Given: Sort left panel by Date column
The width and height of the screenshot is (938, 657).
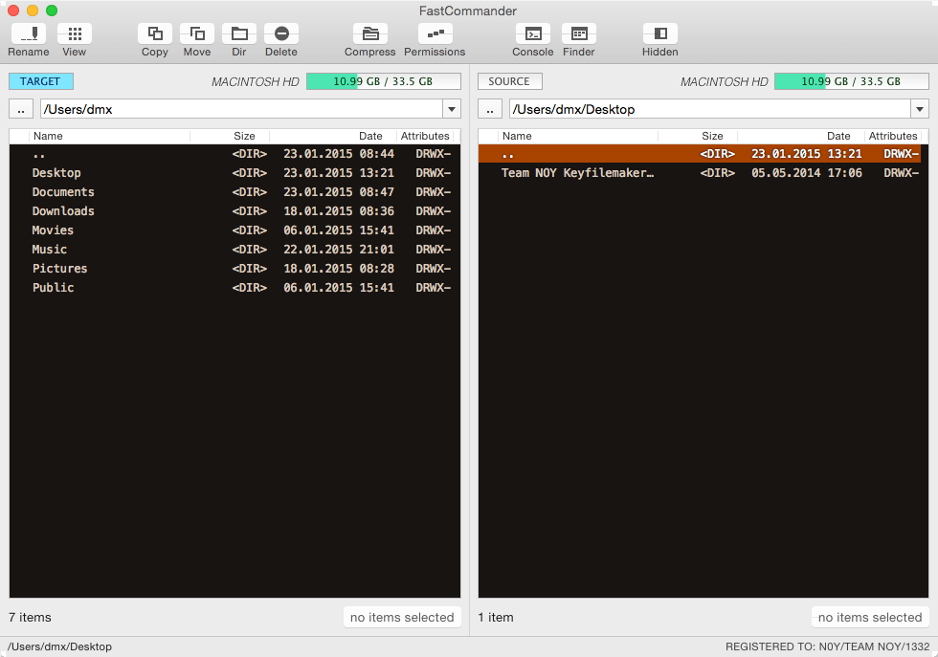Looking at the screenshot, I should (333, 137).
